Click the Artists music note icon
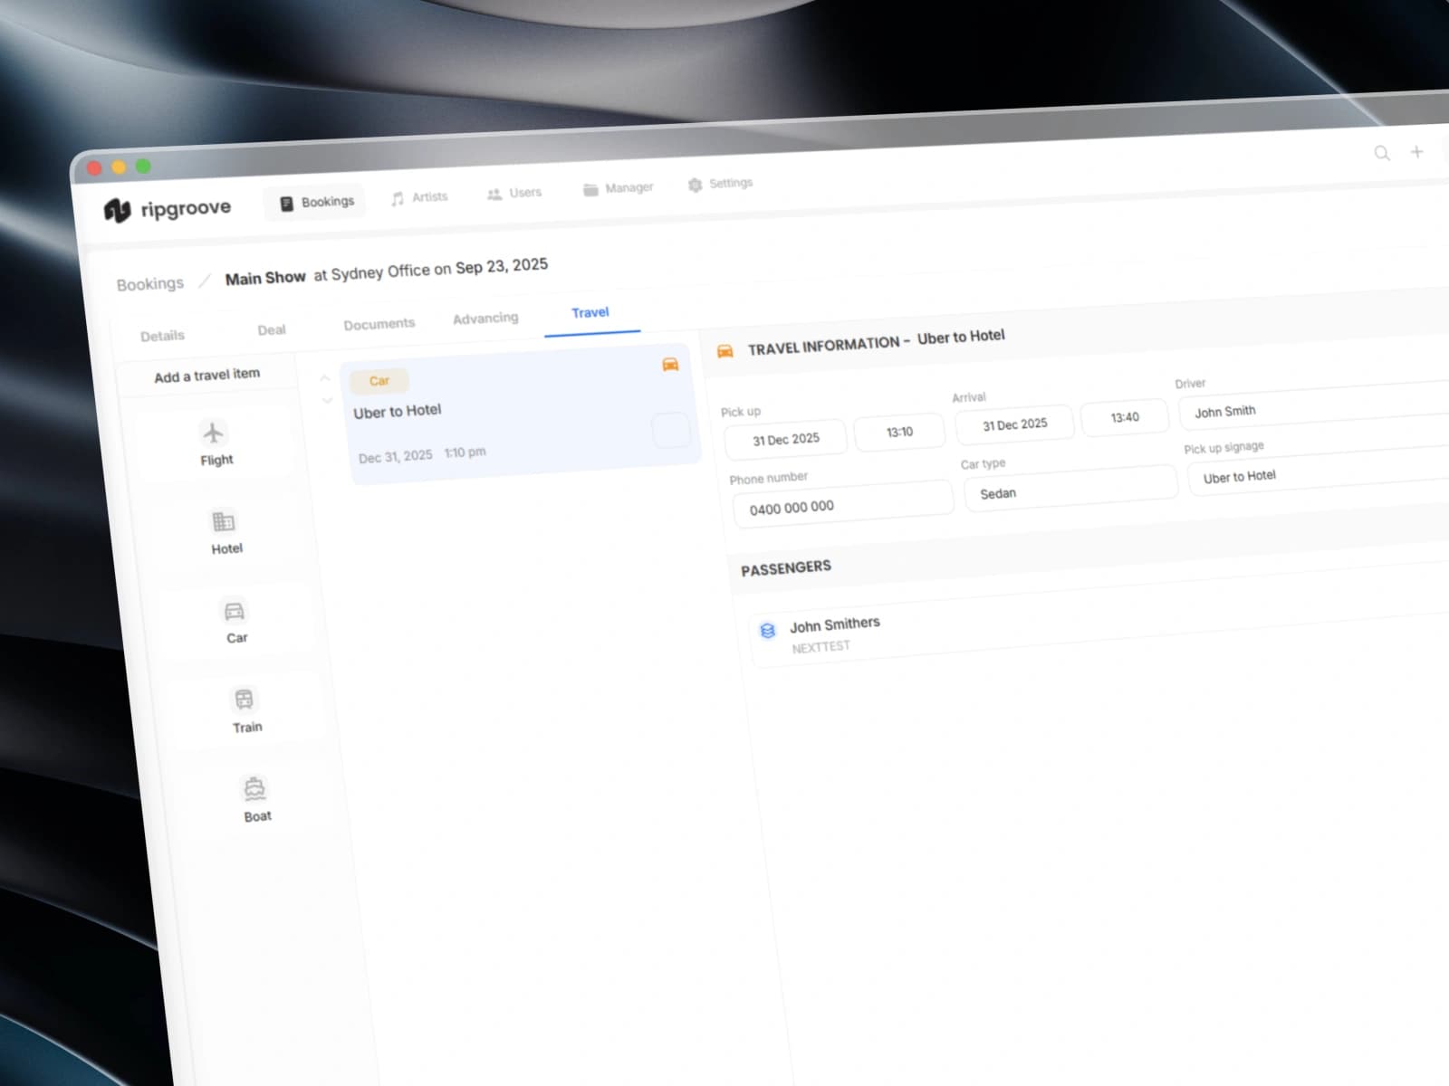The width and height of the screenshot is (1449, 1086). tap(397, 196)
